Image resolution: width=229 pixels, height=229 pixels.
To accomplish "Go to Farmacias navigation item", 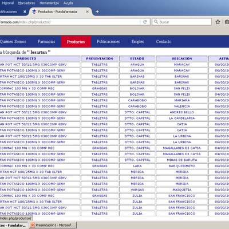I will point(46,42).
